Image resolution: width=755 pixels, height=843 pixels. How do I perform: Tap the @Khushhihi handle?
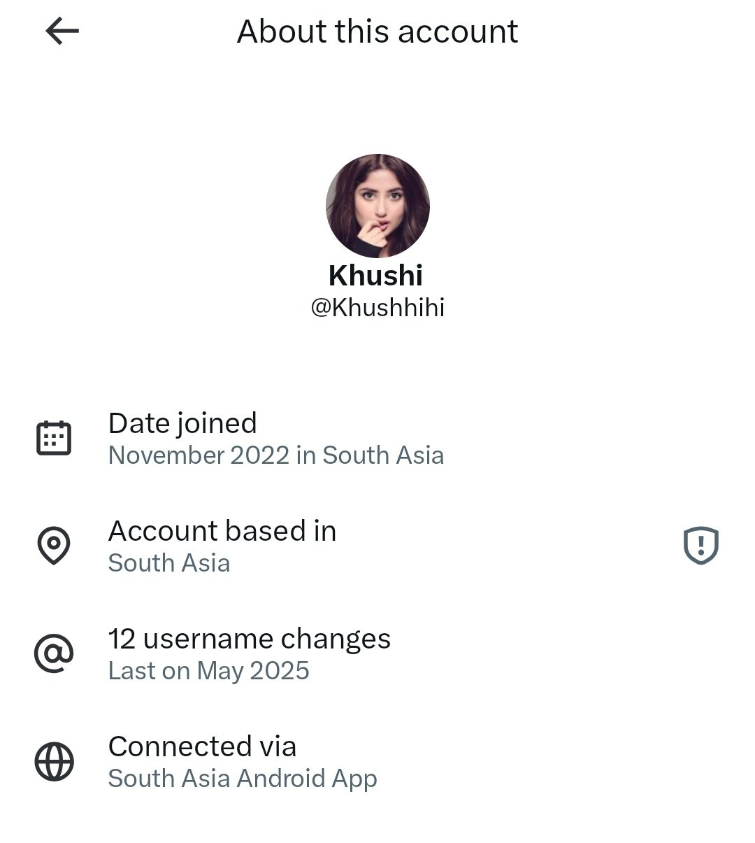click(x=377, y=308)
